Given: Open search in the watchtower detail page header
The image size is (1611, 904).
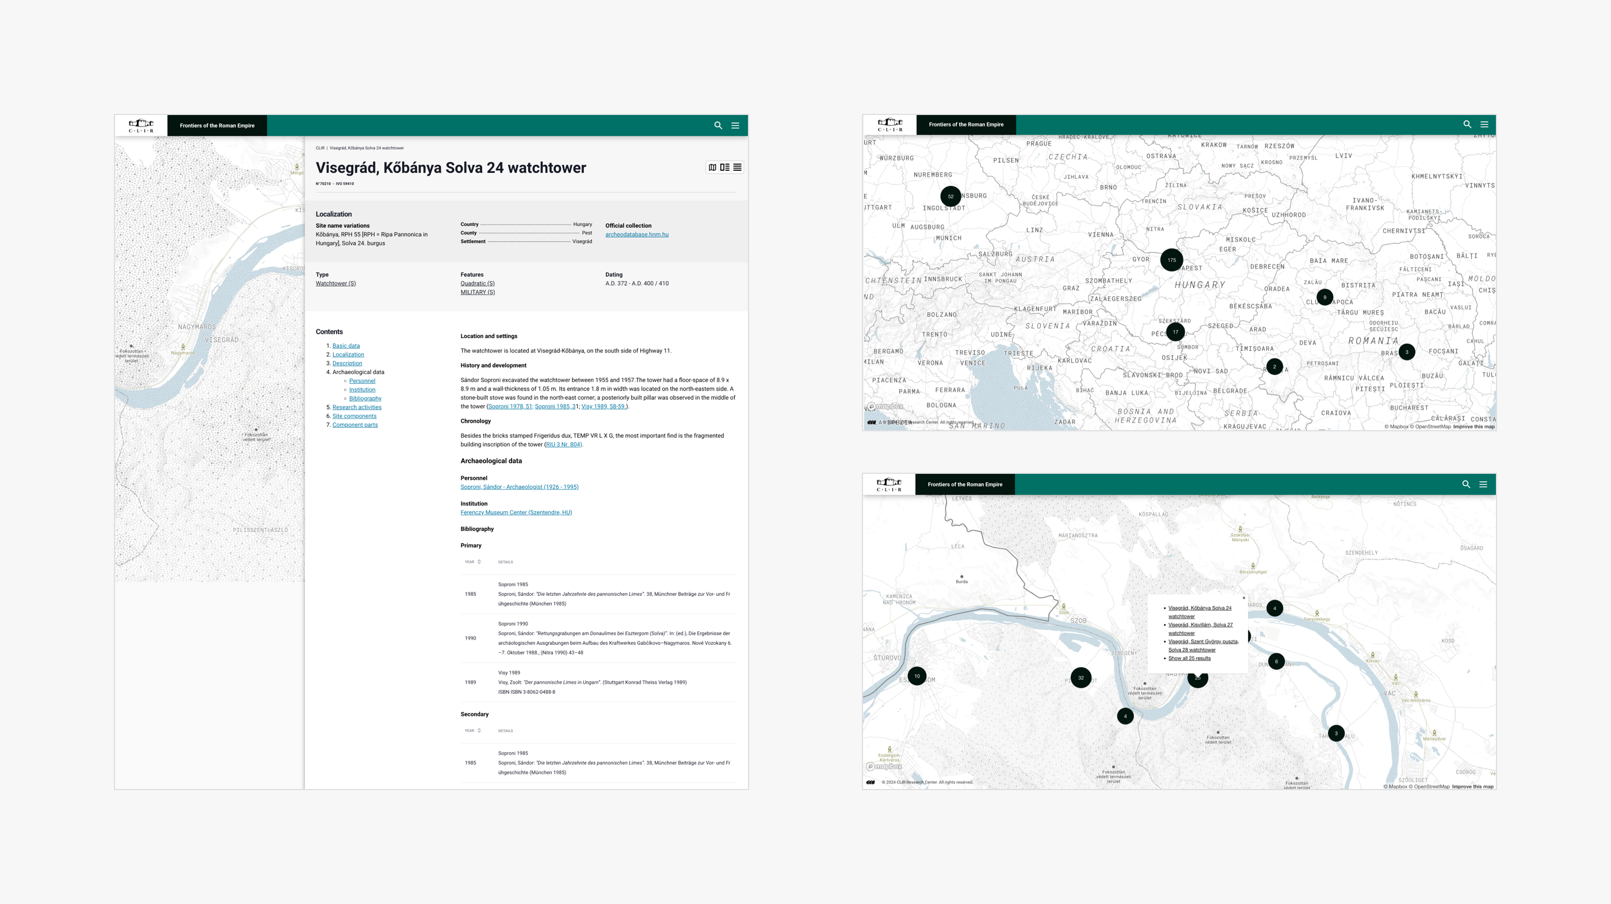Looking at the screenshot, I should click(x=718, y=126).
